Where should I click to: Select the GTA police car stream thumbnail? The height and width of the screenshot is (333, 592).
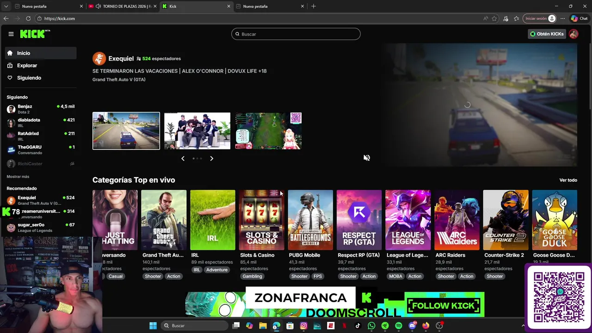coord(126,131)
